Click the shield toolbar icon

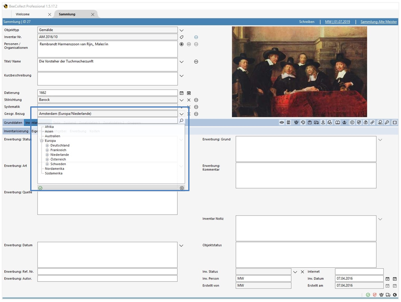click(359, 121)
